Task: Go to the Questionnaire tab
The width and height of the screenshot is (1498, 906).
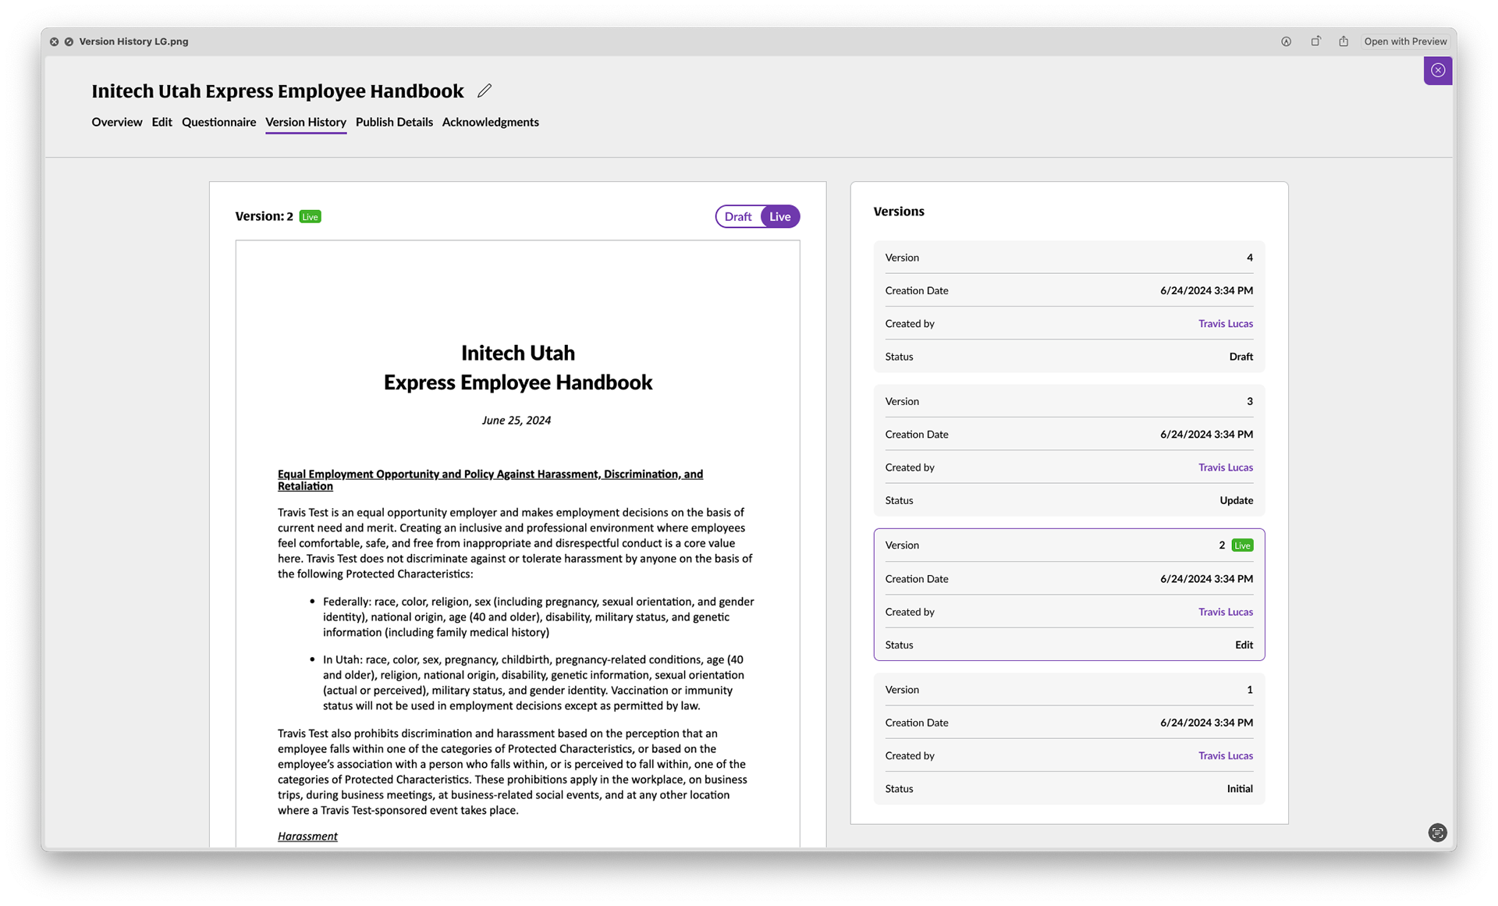Action: click(x=218, y=122)
